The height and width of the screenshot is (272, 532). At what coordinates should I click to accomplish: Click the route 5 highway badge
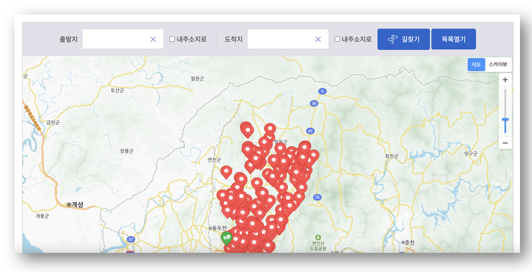322,91
